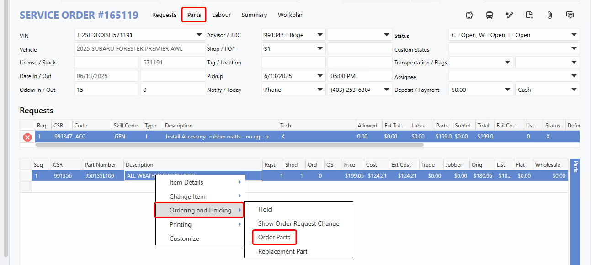591x265 pixels.
Task: Click the add document icon
Action: (x=530, y=15)
